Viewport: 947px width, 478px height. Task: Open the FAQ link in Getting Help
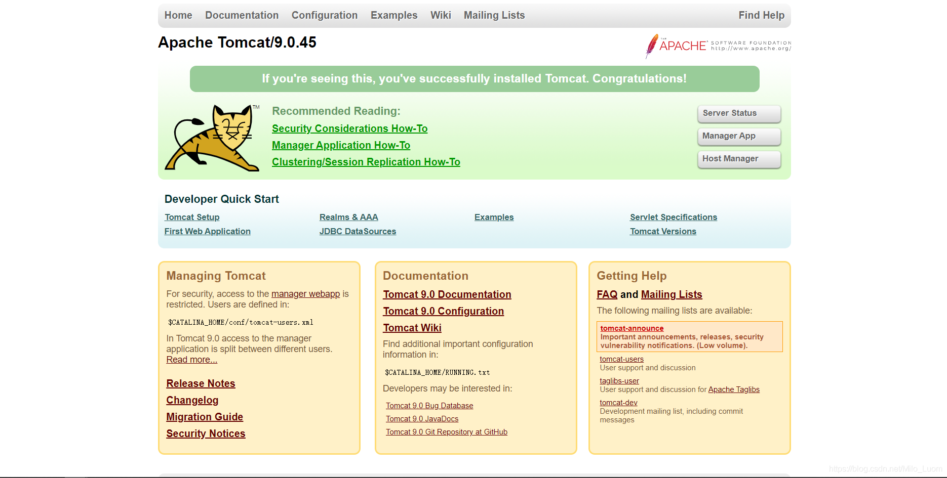[607, 294]
